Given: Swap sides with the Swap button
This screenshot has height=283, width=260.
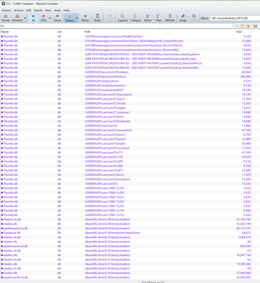Looking at the screenshot, I should click(x=183, y=18).
